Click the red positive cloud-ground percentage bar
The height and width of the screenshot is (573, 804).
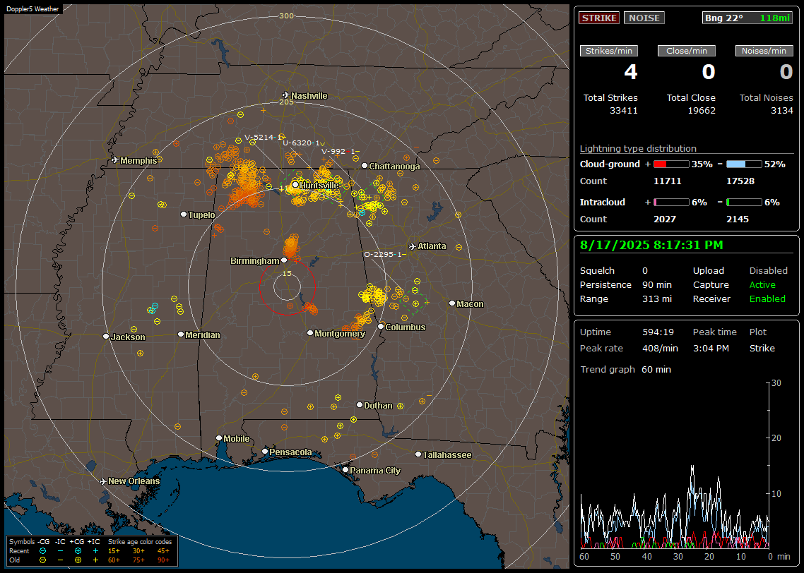[x=671, y=164]
